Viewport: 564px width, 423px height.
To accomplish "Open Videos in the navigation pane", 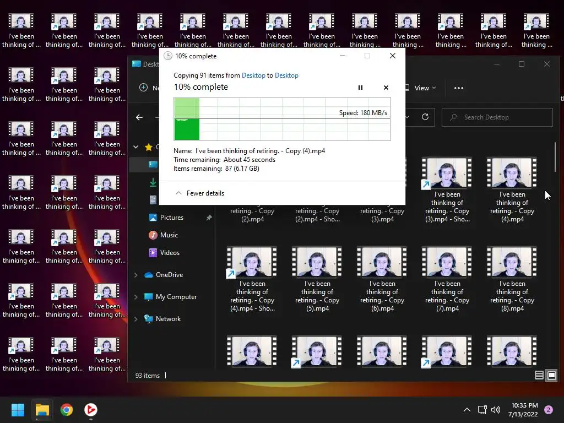I will [x=164, y=252].
